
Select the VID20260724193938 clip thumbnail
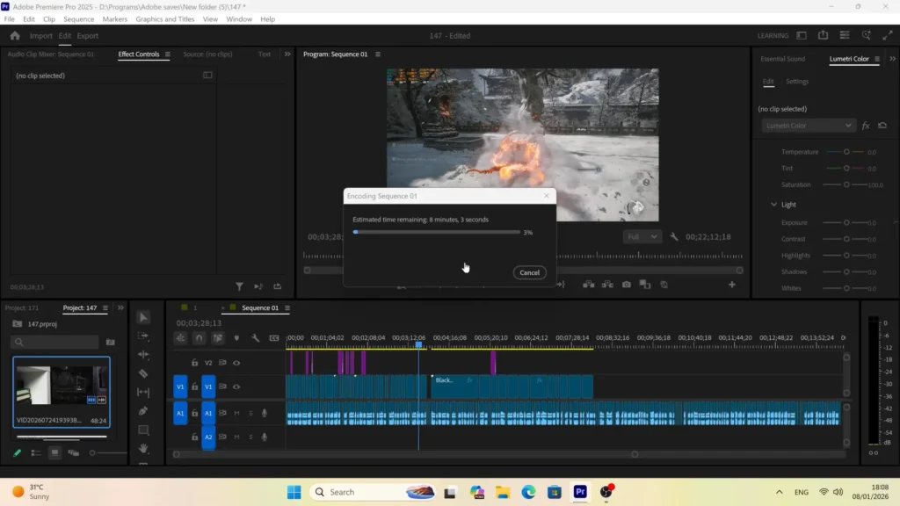tap(62, 392)
